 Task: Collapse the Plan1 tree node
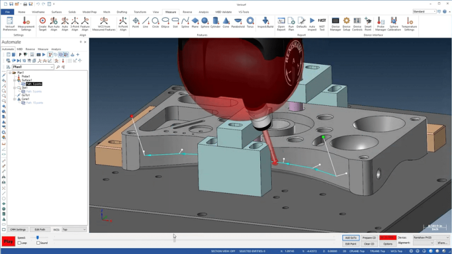click(10, 72)
